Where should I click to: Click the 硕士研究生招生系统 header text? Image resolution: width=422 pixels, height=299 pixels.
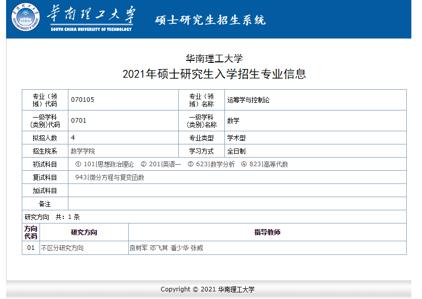coord(210,20)
